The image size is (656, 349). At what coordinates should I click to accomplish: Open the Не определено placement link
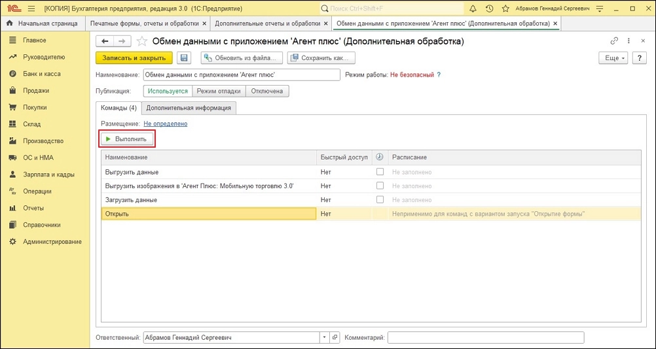coord(165,124)
